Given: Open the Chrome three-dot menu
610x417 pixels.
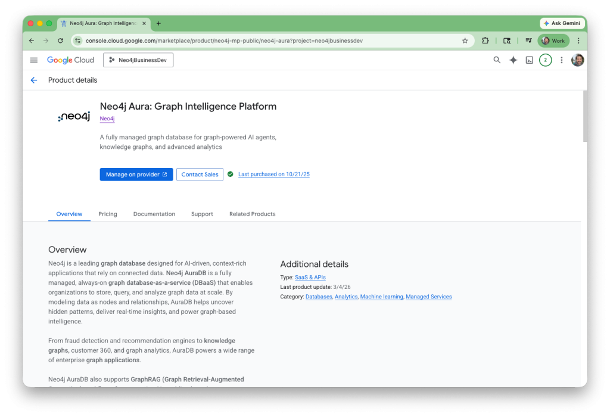Looking at the screenshot, I should pos(578,41).
